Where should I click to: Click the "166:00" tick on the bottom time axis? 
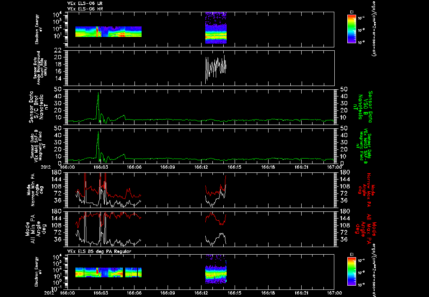[67, 293]
